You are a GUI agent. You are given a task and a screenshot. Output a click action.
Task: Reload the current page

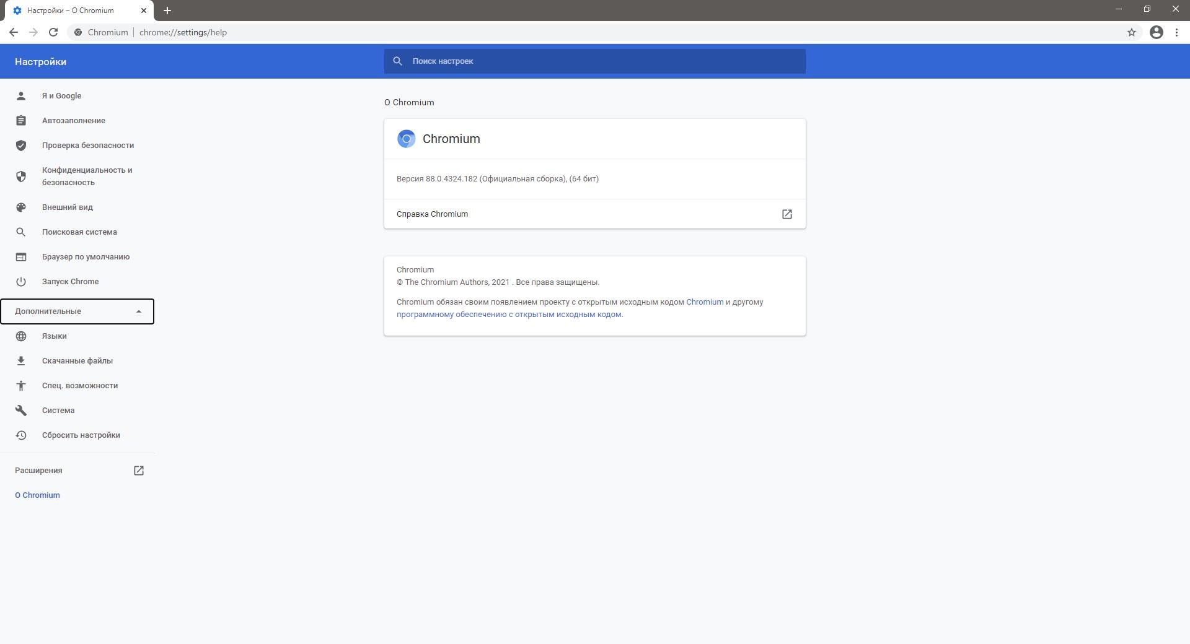click(x=53, y=32)
